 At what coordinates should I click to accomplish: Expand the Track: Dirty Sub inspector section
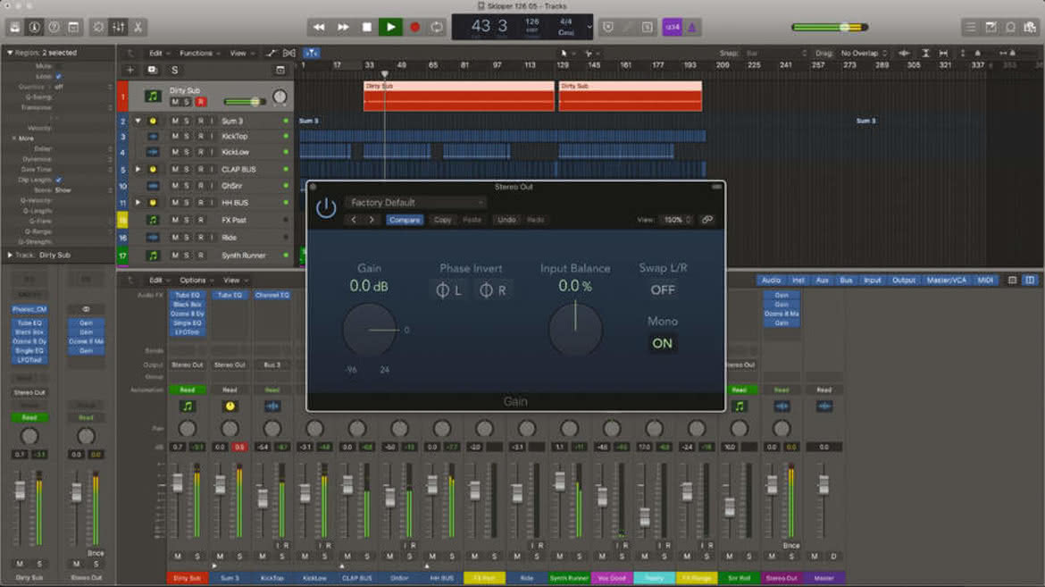click(9, 255)
